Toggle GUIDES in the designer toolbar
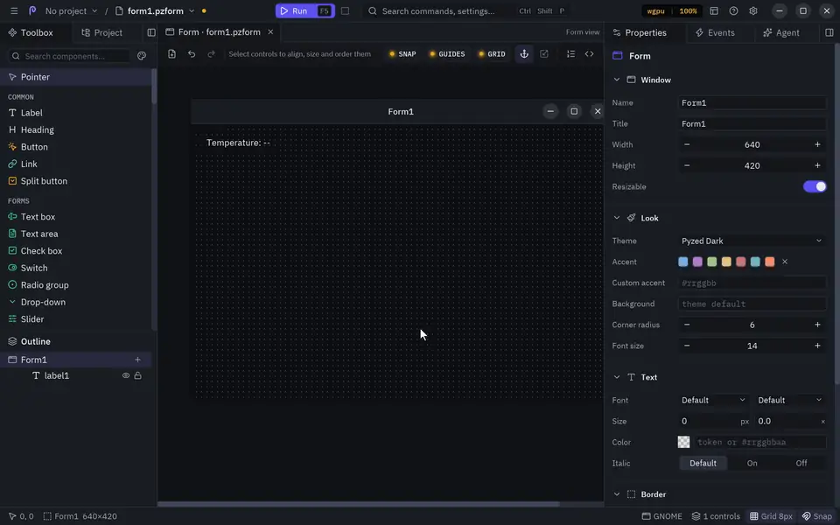The image size is (840, 525). [x=447, y=54]
